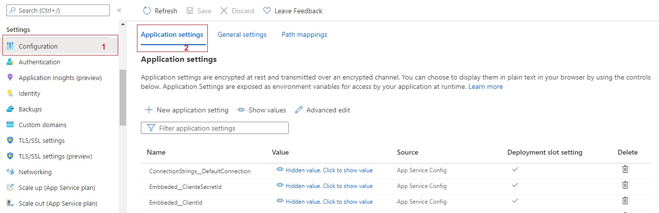Open the Path mappings tab
This screenshot has height=213, width=659.
pyautogui.click(x=304, y=35)
